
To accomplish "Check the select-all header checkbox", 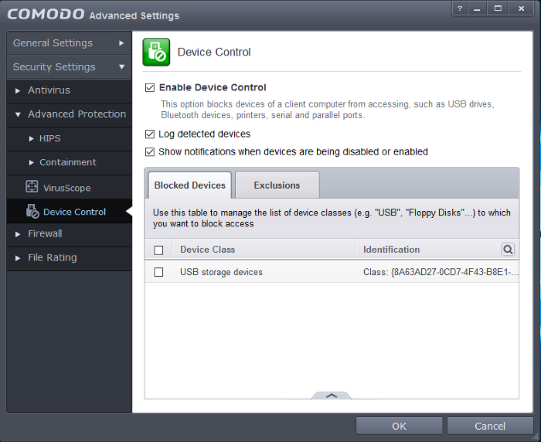I will 159,250.
